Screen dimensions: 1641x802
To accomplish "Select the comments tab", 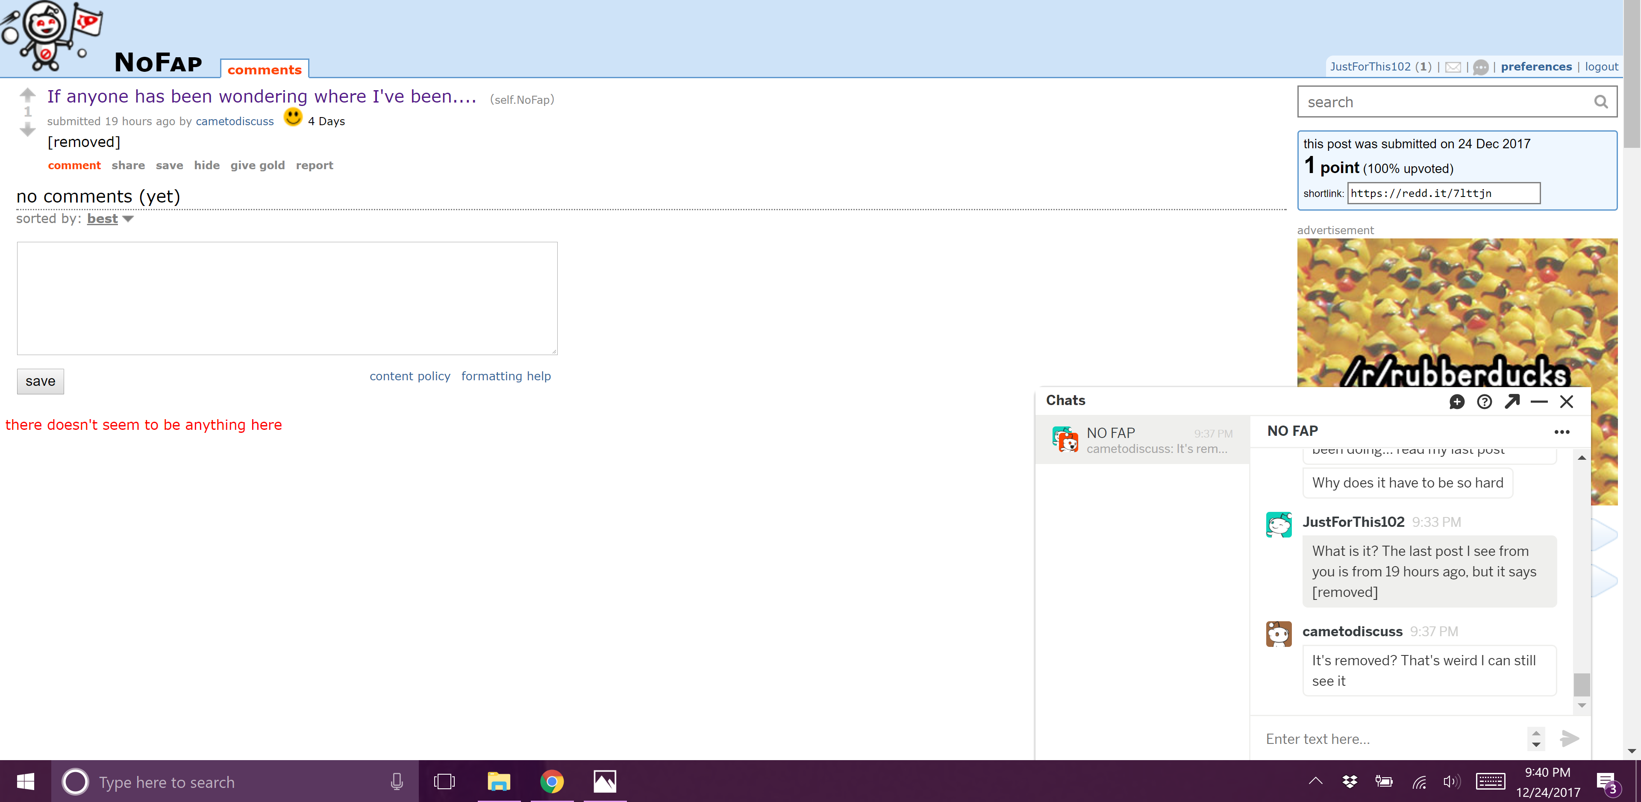I will [265, 70].
